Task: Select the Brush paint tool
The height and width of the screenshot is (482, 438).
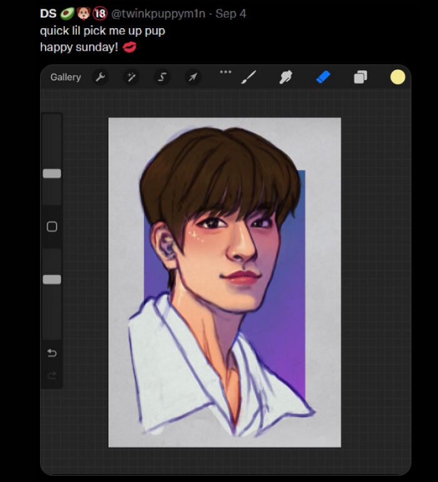Action: 248,77
